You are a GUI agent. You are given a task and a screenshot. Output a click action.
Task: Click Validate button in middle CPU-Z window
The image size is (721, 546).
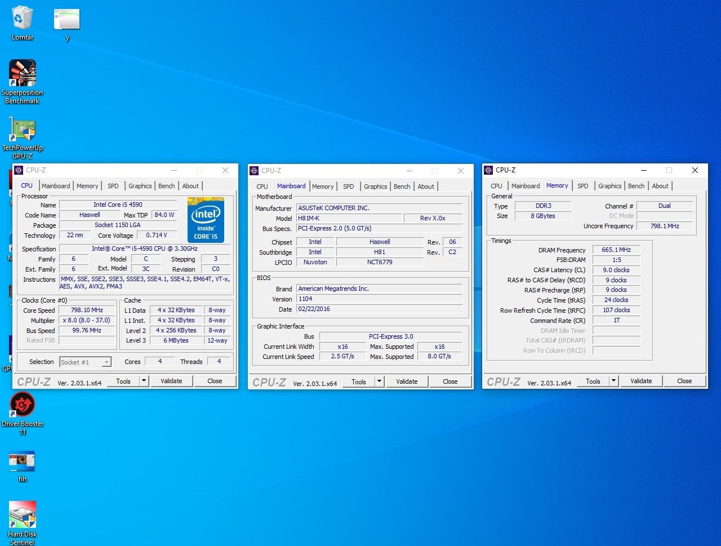point(407,381)
